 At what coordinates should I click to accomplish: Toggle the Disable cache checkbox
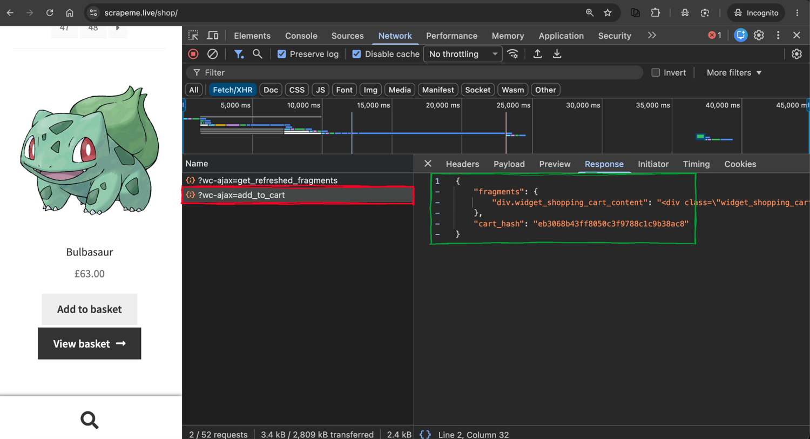click(356, 54)
